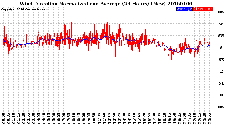Click the N direction axis label
This screenshot has height=125, width=230.
(x=221, y=95)
